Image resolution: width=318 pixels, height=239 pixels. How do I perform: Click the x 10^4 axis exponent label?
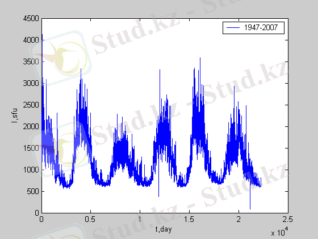[279, 232]
